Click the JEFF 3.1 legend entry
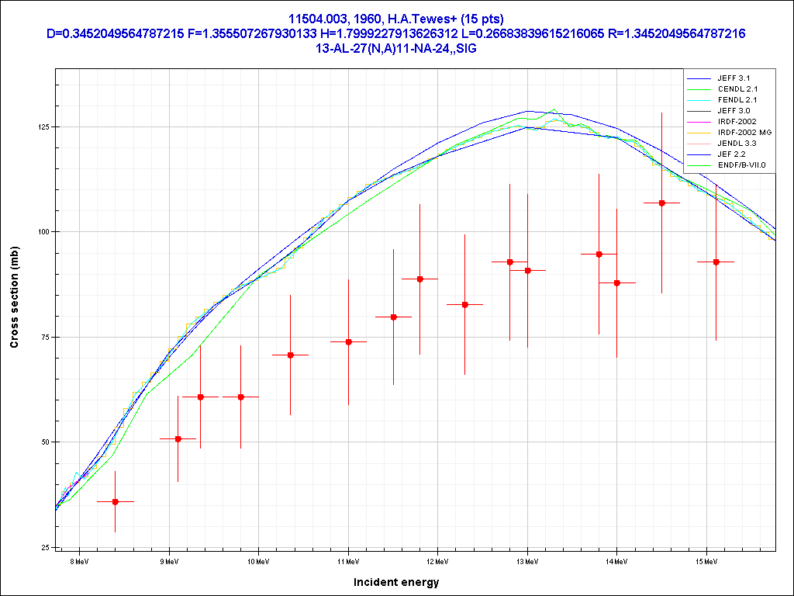Viewport: 794px width, 596px height. (x=734, y=78)
